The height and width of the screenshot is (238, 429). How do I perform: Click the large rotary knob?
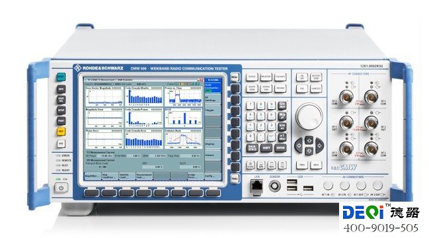(x=309, y=116)
